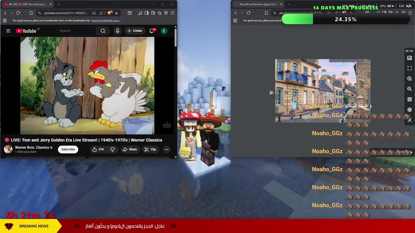Screen dimensions: 415x233
Task: Close the LIVE: Tom and Jerry tab
Action: pos(50,4)
